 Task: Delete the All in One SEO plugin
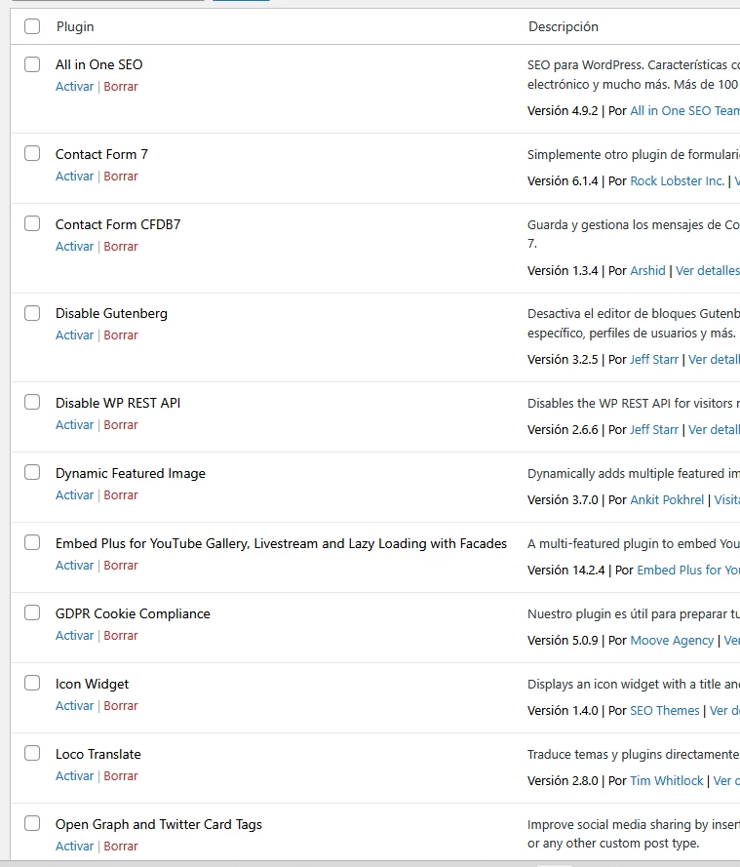click(121, 86)
